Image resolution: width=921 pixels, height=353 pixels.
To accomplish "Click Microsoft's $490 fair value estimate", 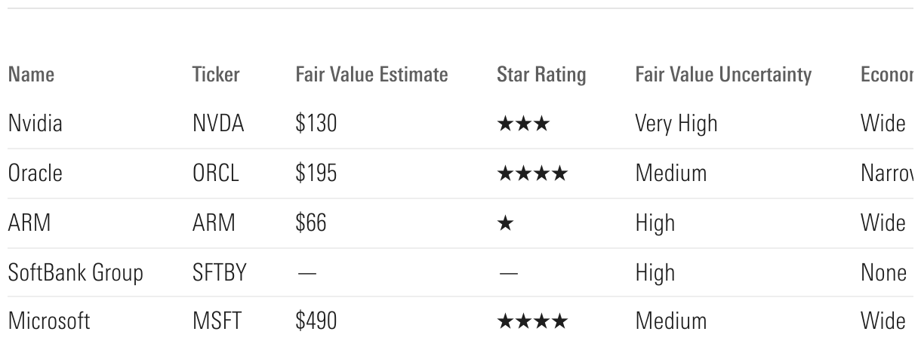I will (316, 321).
